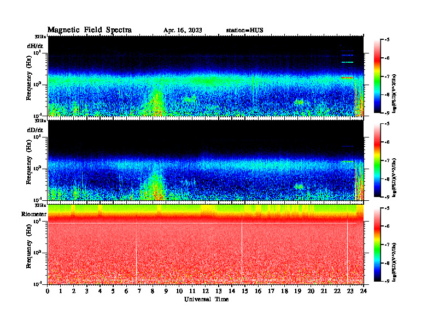Click the hour 4 tick label
Screen dimensions: 433x334
point(100,291)
